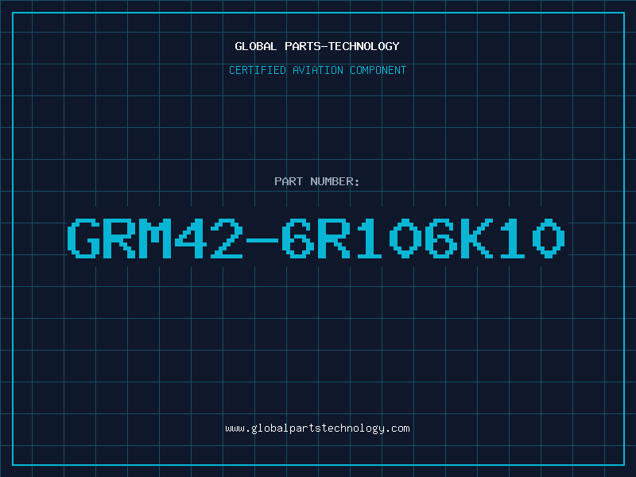Open the www.globalpartstechnology.com website link
The image size is (636, 477).
pyautogui.click(x=317, y=429)
